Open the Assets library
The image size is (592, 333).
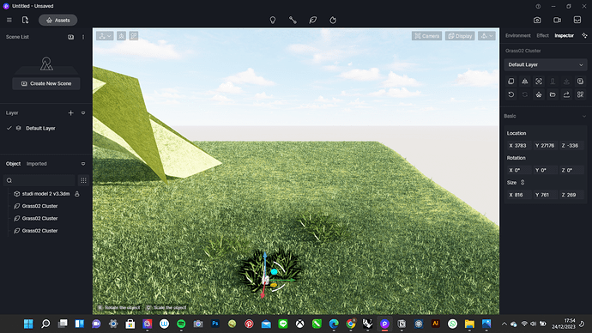point(57,20)
